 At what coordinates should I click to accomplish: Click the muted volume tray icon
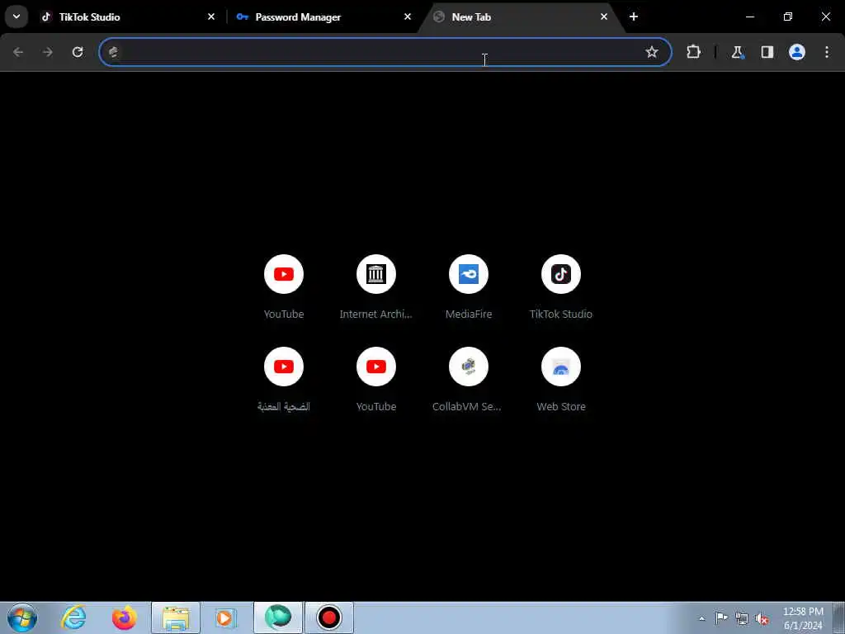tap(762, 618)
